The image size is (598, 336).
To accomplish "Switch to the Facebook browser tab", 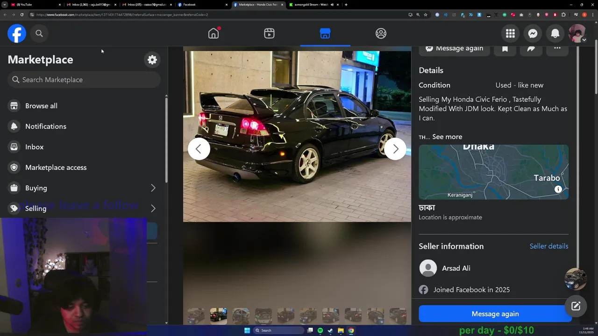I will click(x=203, y=5).
